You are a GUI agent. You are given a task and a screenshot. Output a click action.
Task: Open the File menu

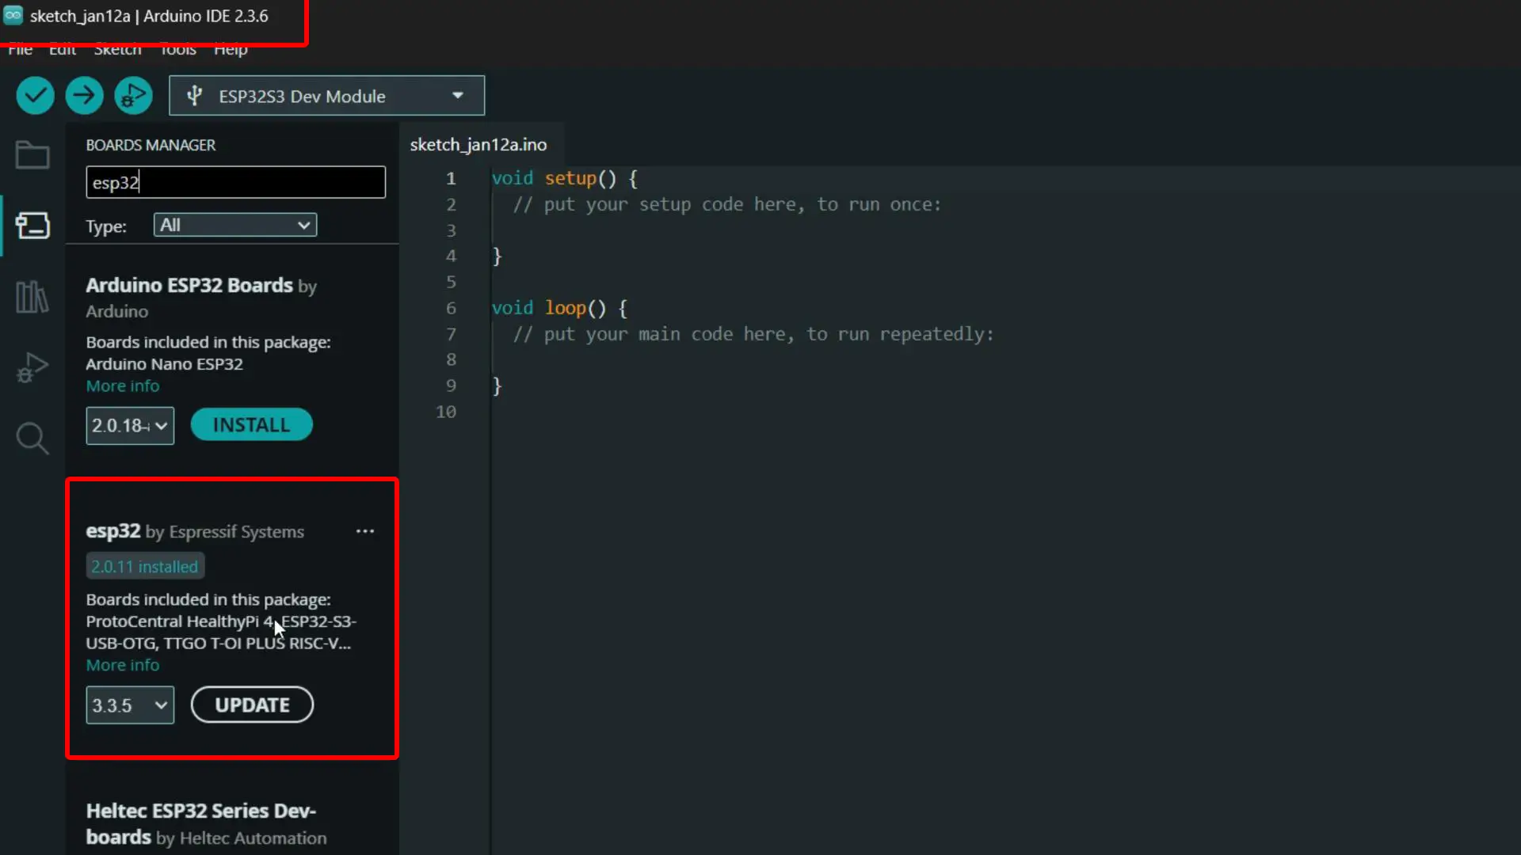(21, 49)
